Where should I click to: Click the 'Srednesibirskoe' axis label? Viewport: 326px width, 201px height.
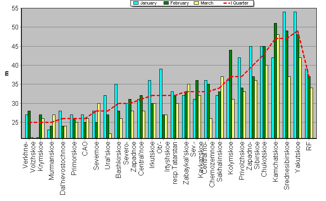(287, 165)
